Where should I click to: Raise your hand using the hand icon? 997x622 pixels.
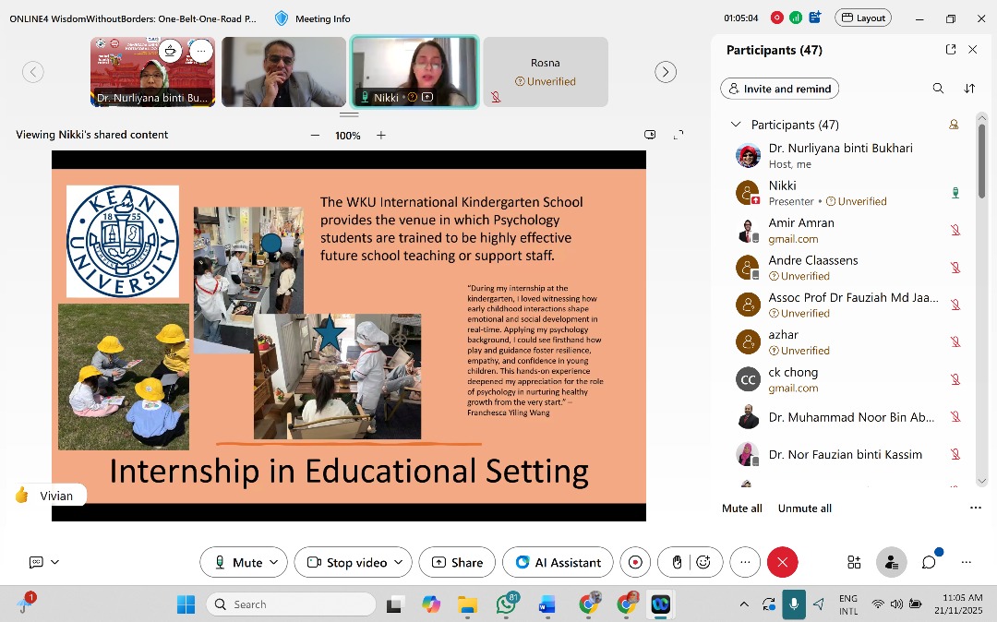point(679,562)
